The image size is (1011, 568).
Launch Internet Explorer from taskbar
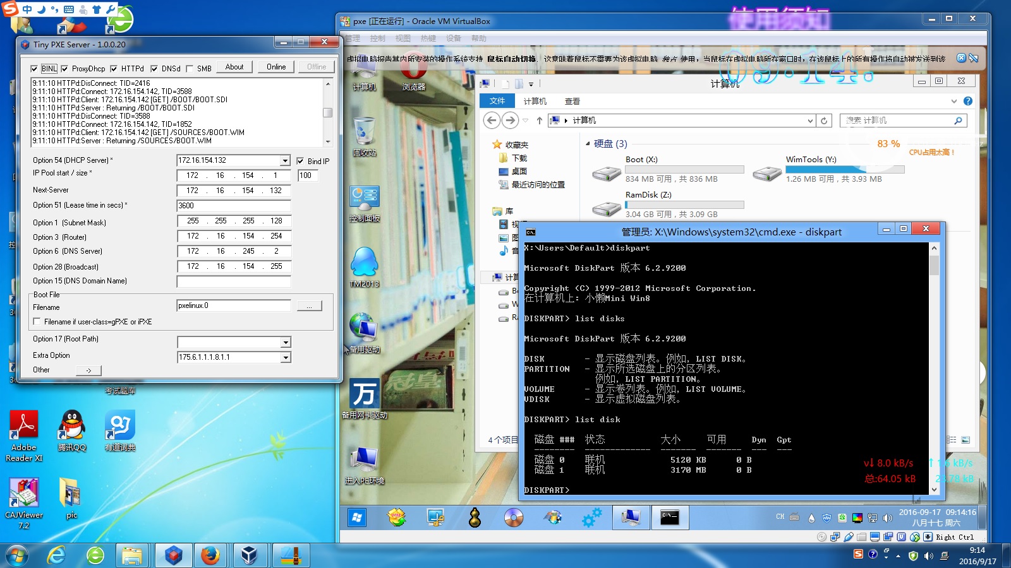[57, 555]
